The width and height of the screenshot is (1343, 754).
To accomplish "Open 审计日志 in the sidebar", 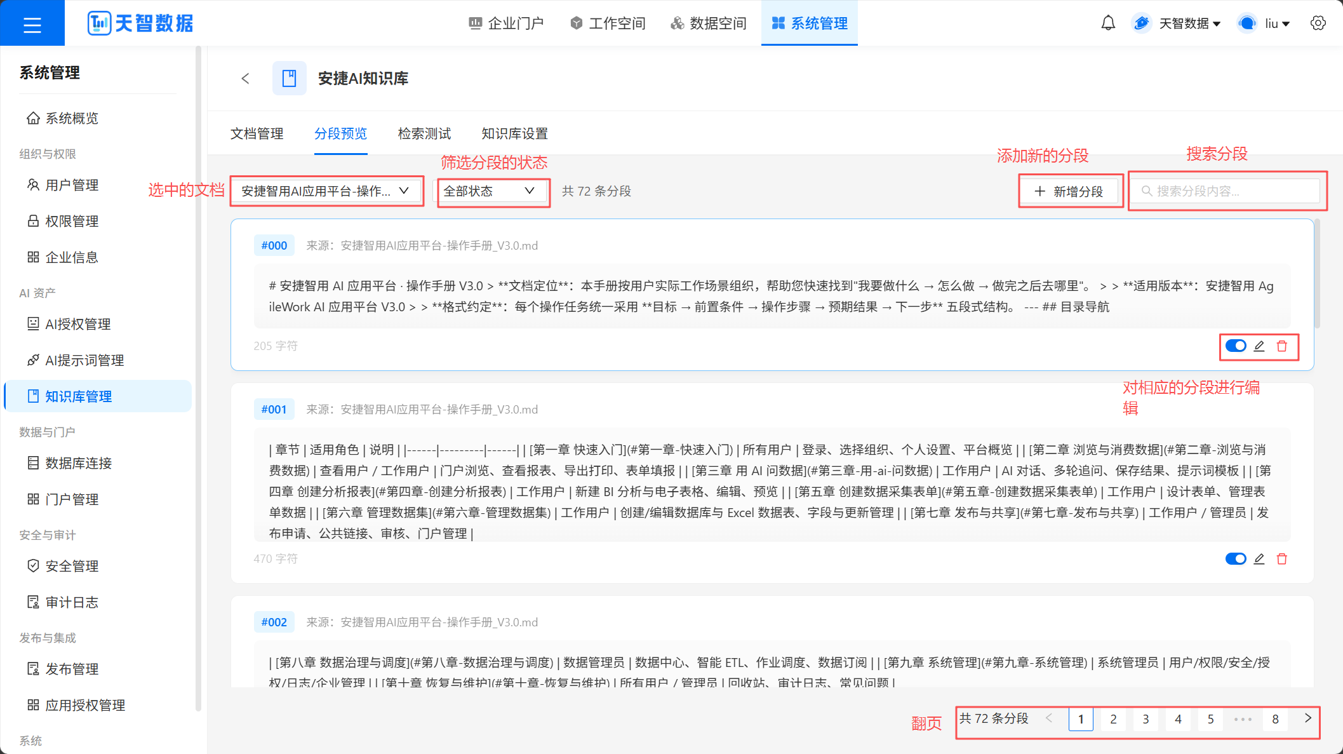I will (98, 603).
